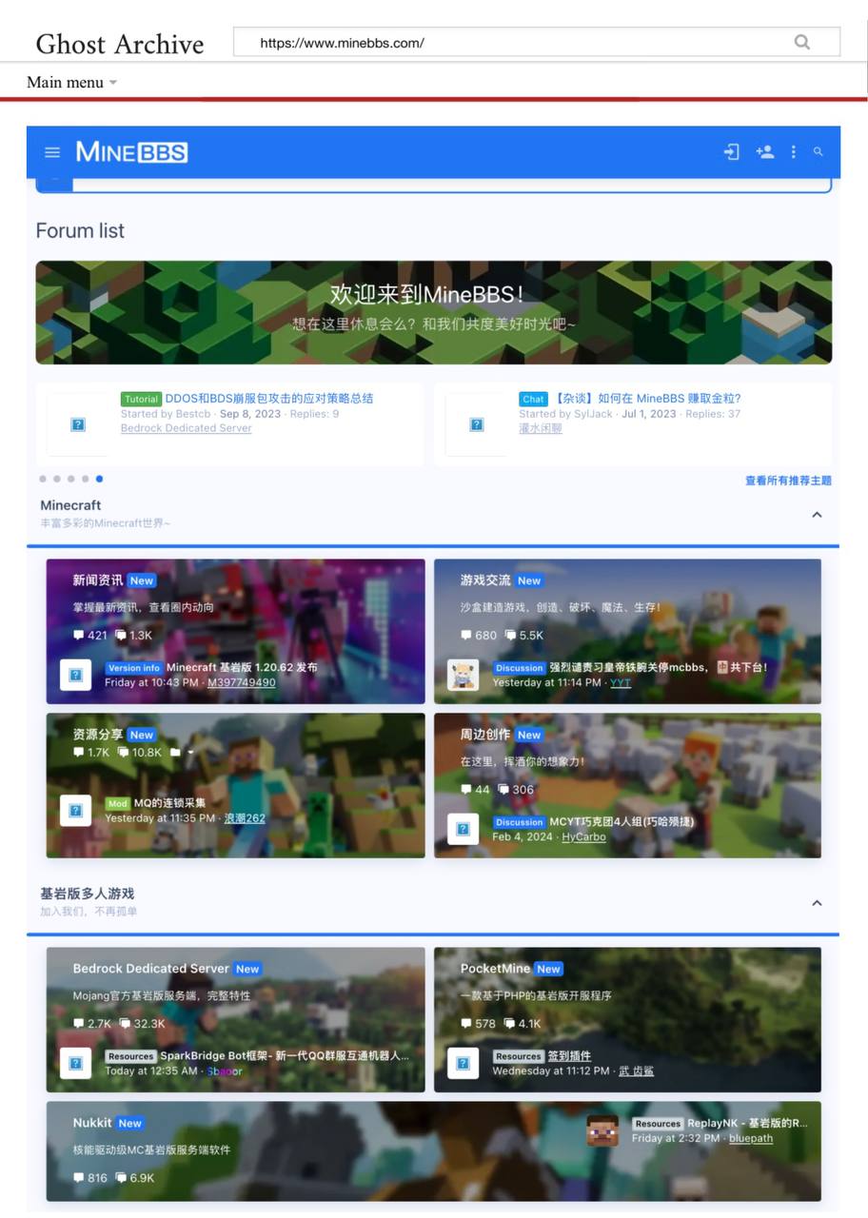Click the messages icon beside 5.5K
The image size is (868, 1218).
(509, 636)
